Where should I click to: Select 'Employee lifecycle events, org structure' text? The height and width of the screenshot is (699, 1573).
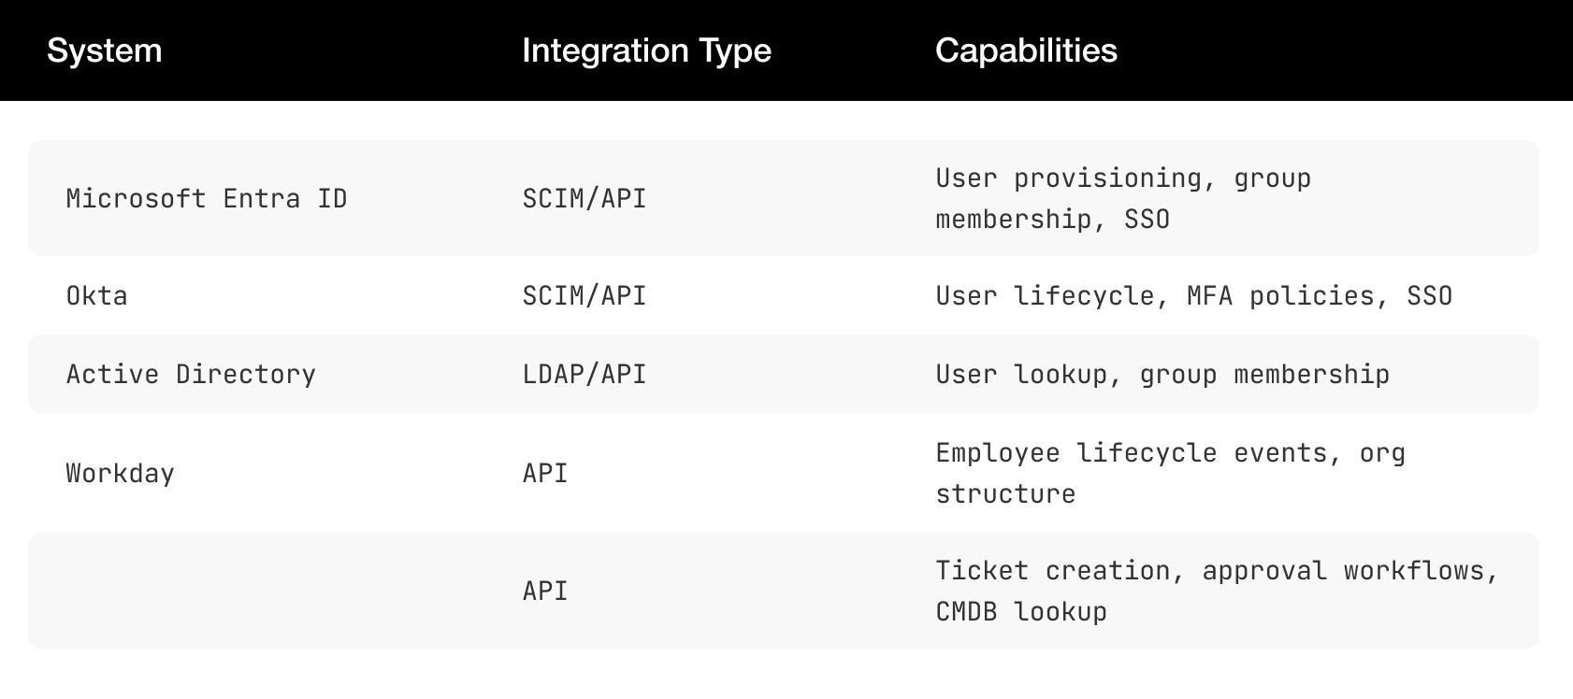pyautogui.click(x=1170, y=473)
